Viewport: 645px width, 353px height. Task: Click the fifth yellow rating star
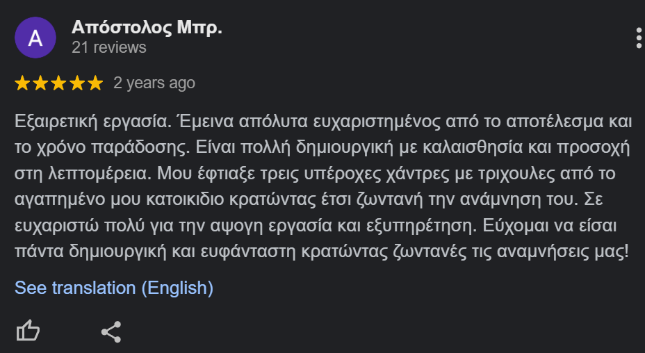95,83
